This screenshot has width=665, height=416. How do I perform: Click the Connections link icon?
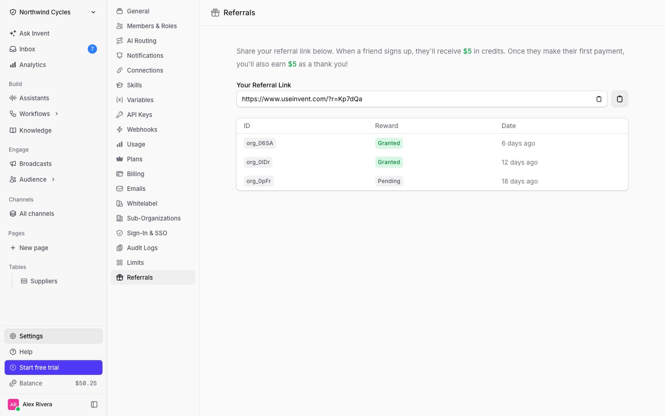tap(120, 70)
